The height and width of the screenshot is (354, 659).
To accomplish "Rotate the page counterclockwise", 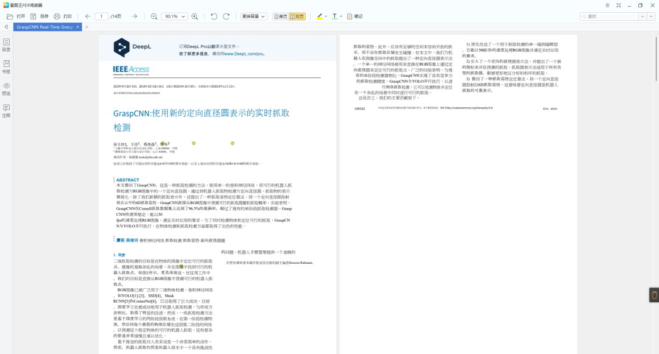I will [x=214, y=16].
